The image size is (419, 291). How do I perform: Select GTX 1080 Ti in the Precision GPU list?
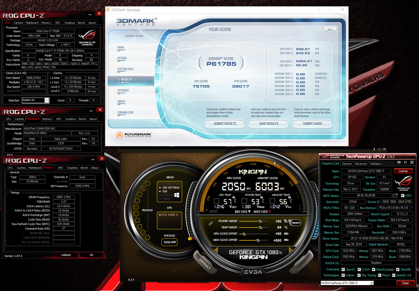[x=169, y=215]
